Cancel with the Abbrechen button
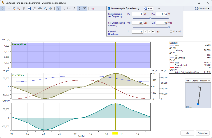Viewport: 212px width, 138px height. [x=203, y=133]
